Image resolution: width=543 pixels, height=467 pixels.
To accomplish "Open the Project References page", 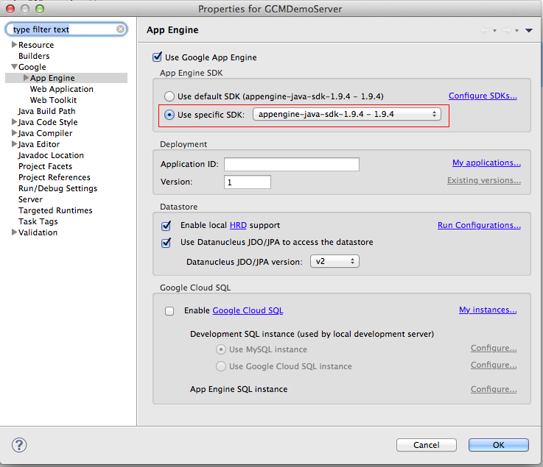I will [x=55, y=177].
